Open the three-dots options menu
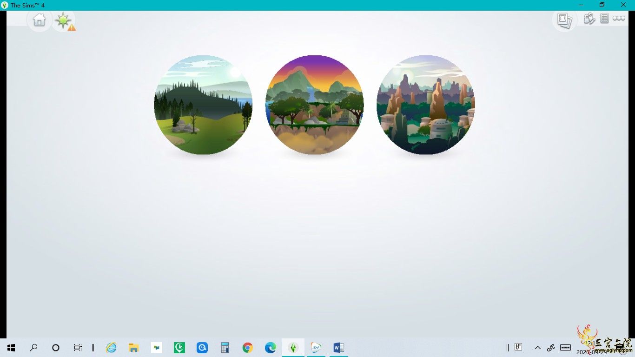The image size is (635, 357). click(619, 19)
